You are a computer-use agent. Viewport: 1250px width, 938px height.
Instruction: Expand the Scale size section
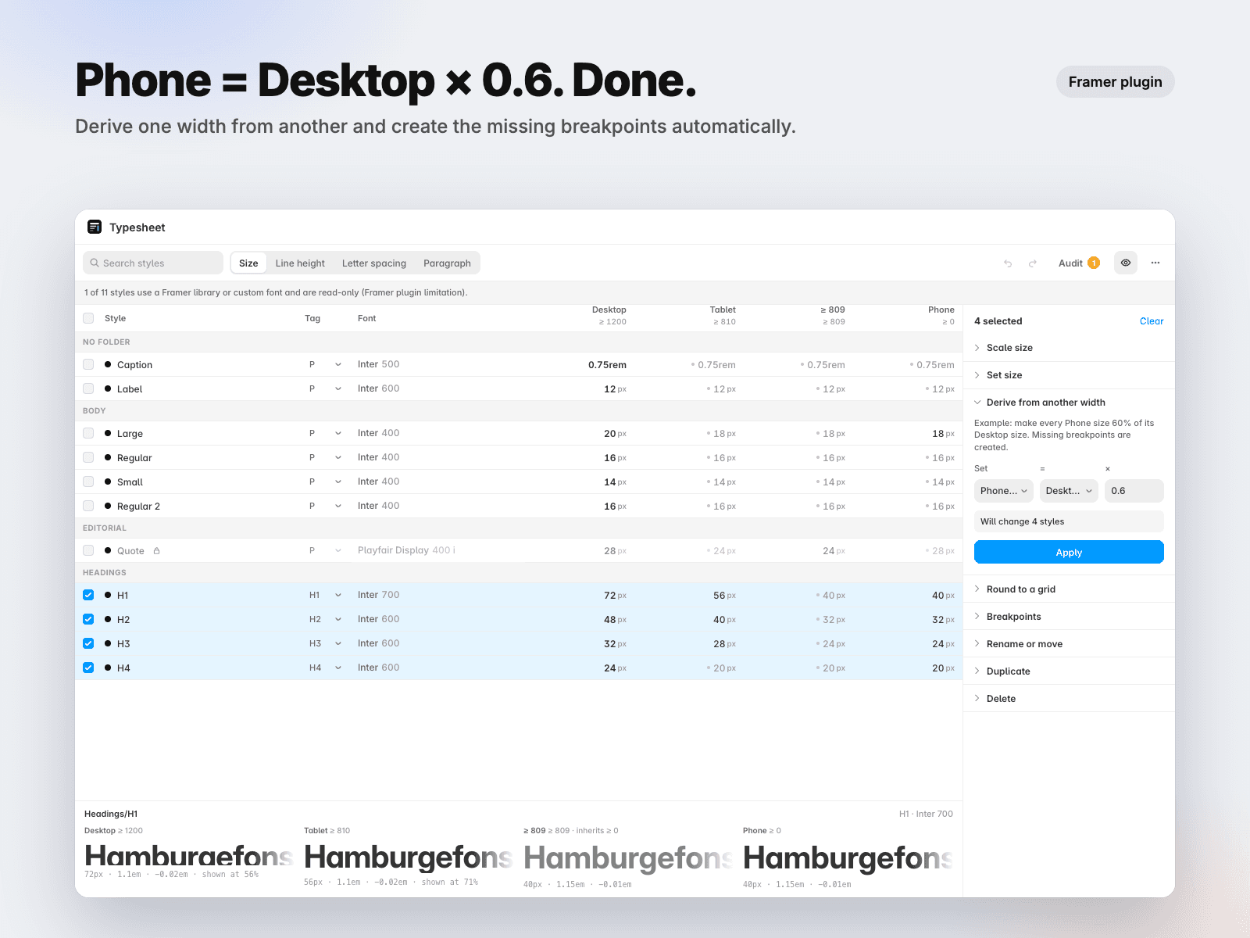click(x=1069, y=348)
